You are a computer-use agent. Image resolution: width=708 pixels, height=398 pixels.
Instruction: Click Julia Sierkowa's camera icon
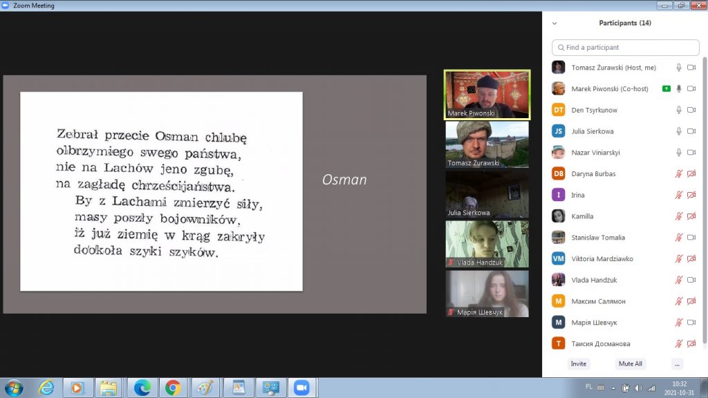click(691, 131)
